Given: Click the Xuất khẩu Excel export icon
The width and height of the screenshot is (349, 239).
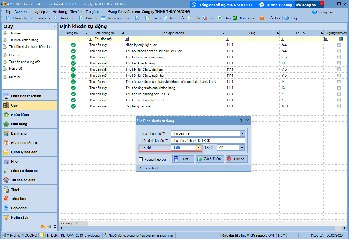Looking at the screenshot, I should [x=235, y=18].
